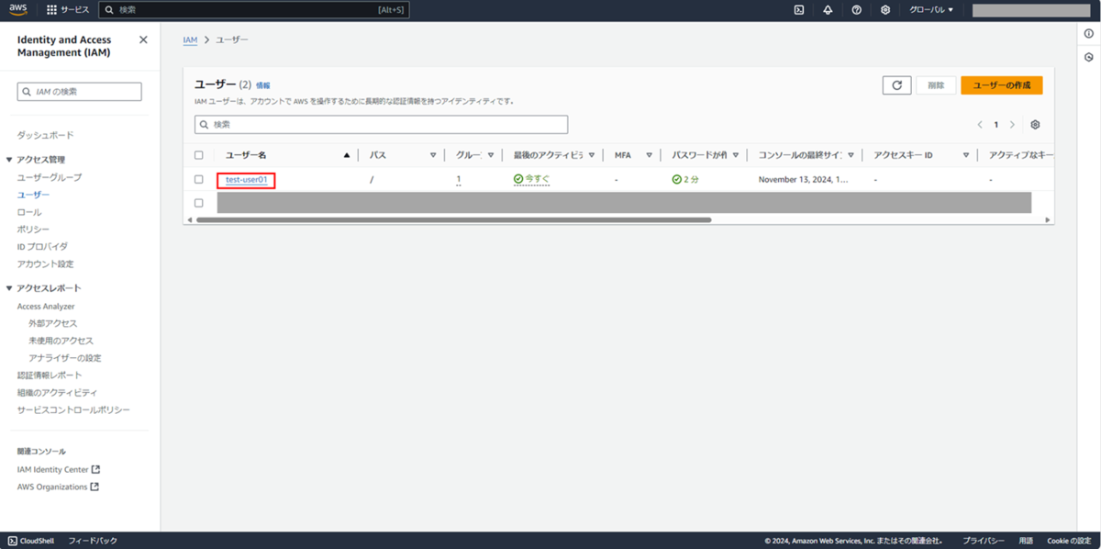Screen dimensions: 1101x549
Task: Go to next page of users
Action: tap(1012, 125)
